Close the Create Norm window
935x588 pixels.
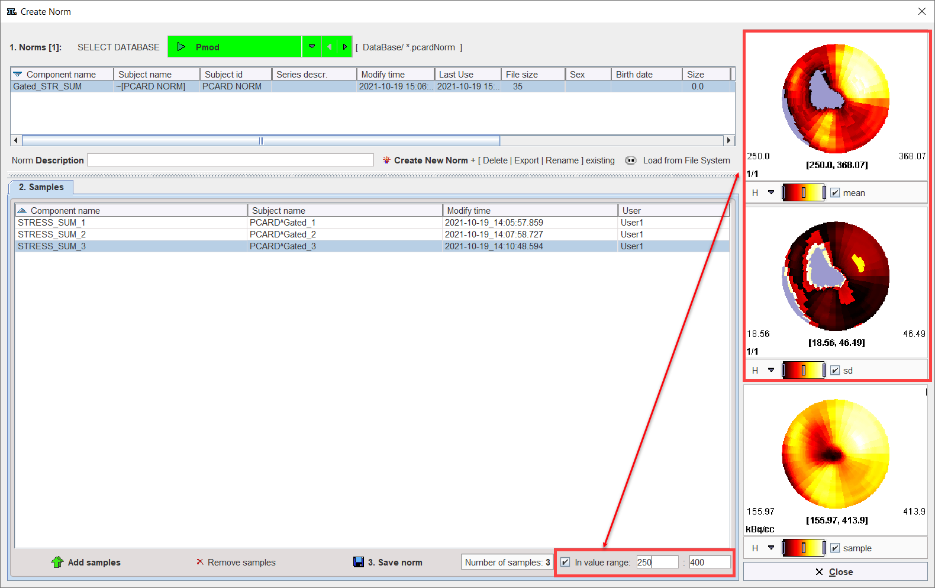click(x=921, y=11)
